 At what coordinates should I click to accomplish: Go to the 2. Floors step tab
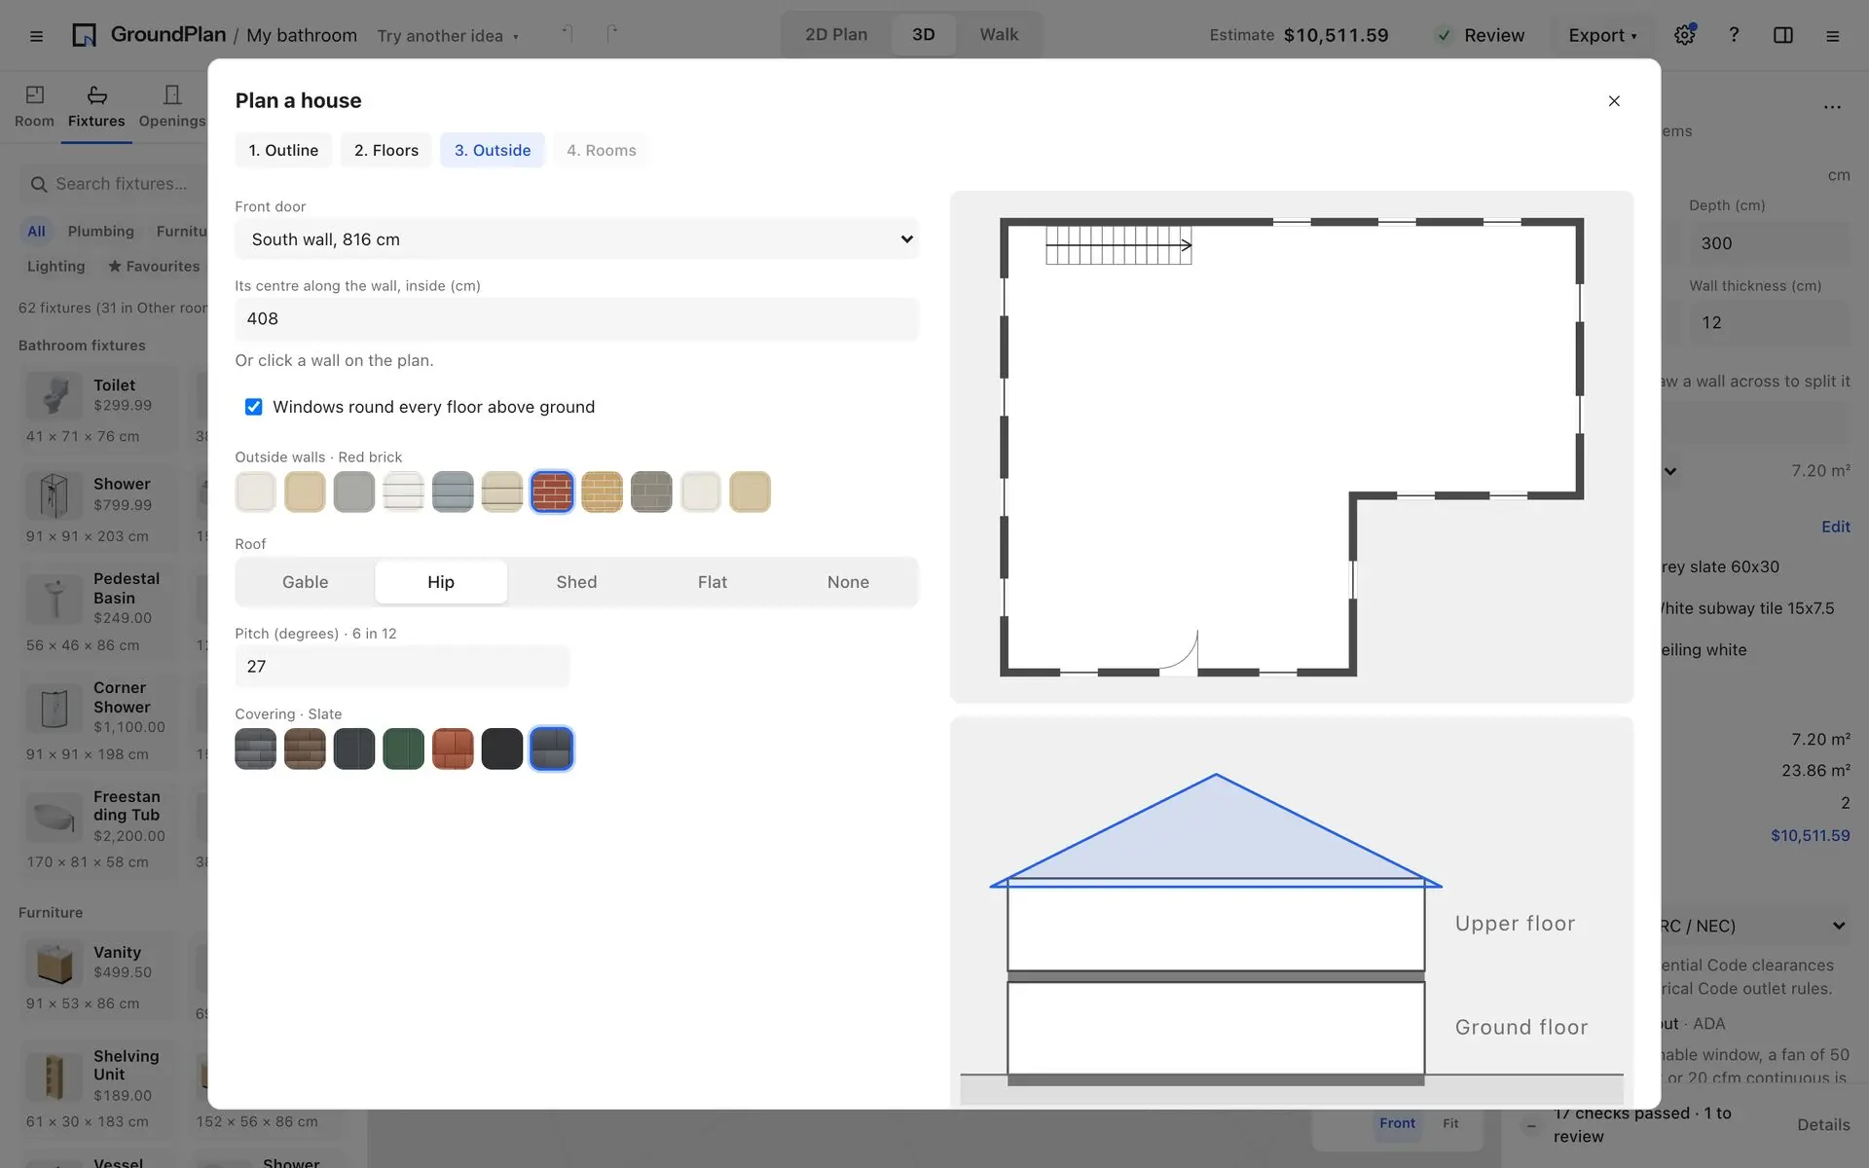pos(386,150)
